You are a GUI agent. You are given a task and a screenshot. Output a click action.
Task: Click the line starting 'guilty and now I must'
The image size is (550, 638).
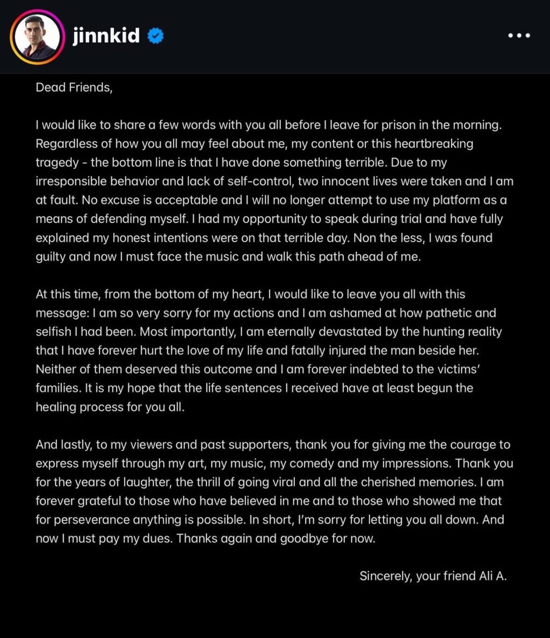pos(228,257)
